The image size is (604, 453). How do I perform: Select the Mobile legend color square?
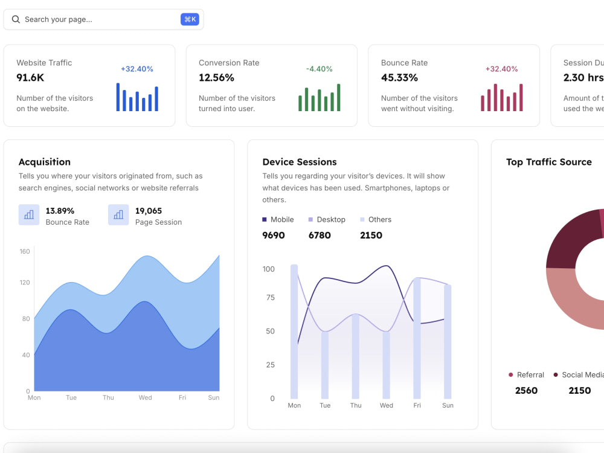[265, 220]
